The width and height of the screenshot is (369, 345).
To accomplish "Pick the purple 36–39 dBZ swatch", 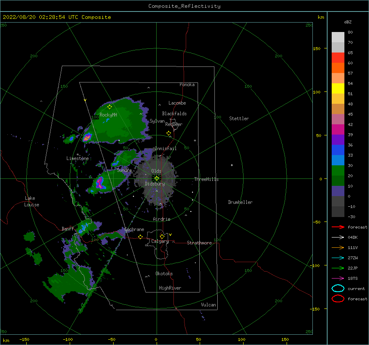I will click(x=338, y=140).
